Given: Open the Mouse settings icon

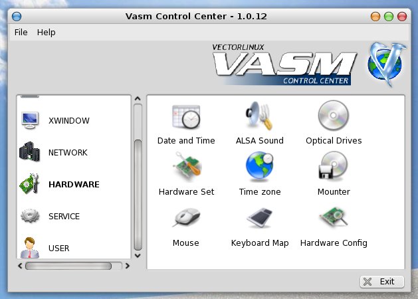Looking at the screenshot, I should pyautogui.click(x=186, y=217).
